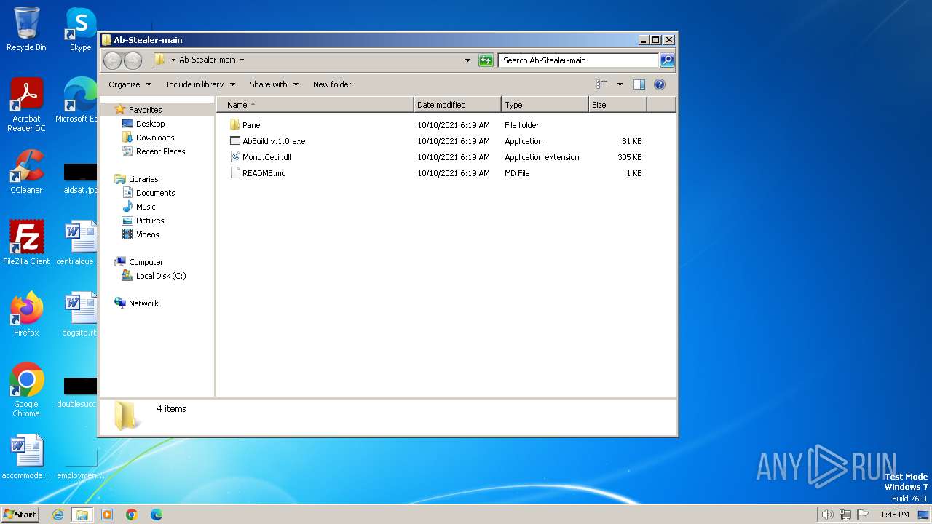Open Recent Places in Favorites
Image resolution: width=932 pixels, height=524 pixels.
[160, 151]
